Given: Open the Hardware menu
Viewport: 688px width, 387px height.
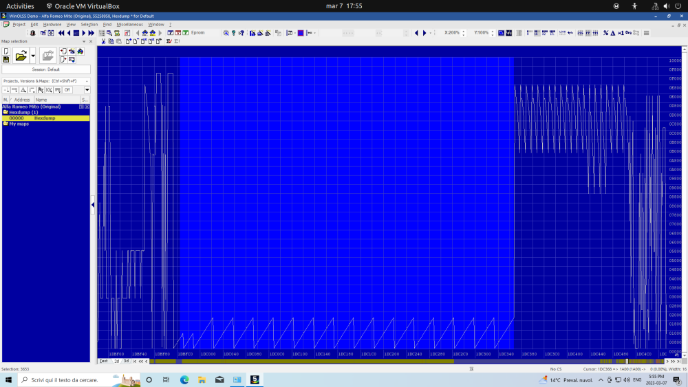Looking at the screenshot, I should click(52, 25).
